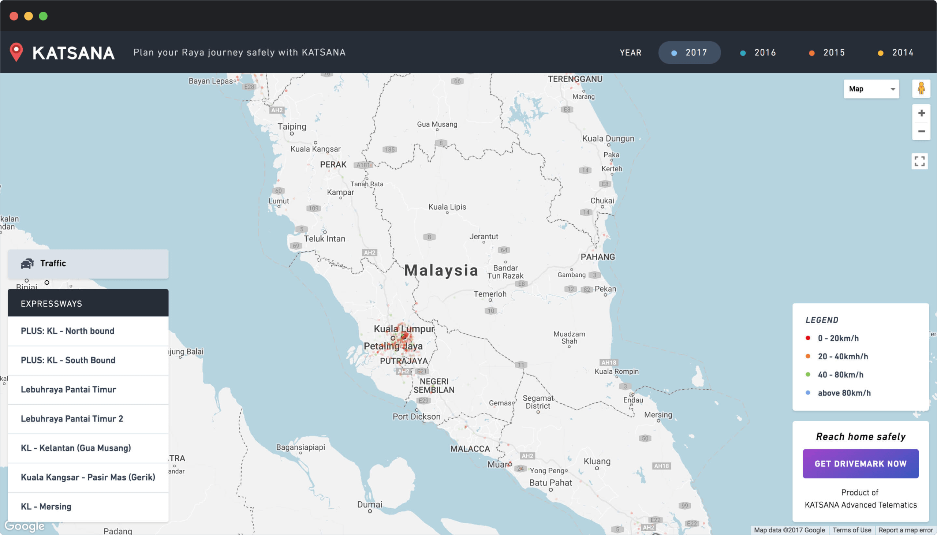Select year 2016 radio option

tap(758, 53)
